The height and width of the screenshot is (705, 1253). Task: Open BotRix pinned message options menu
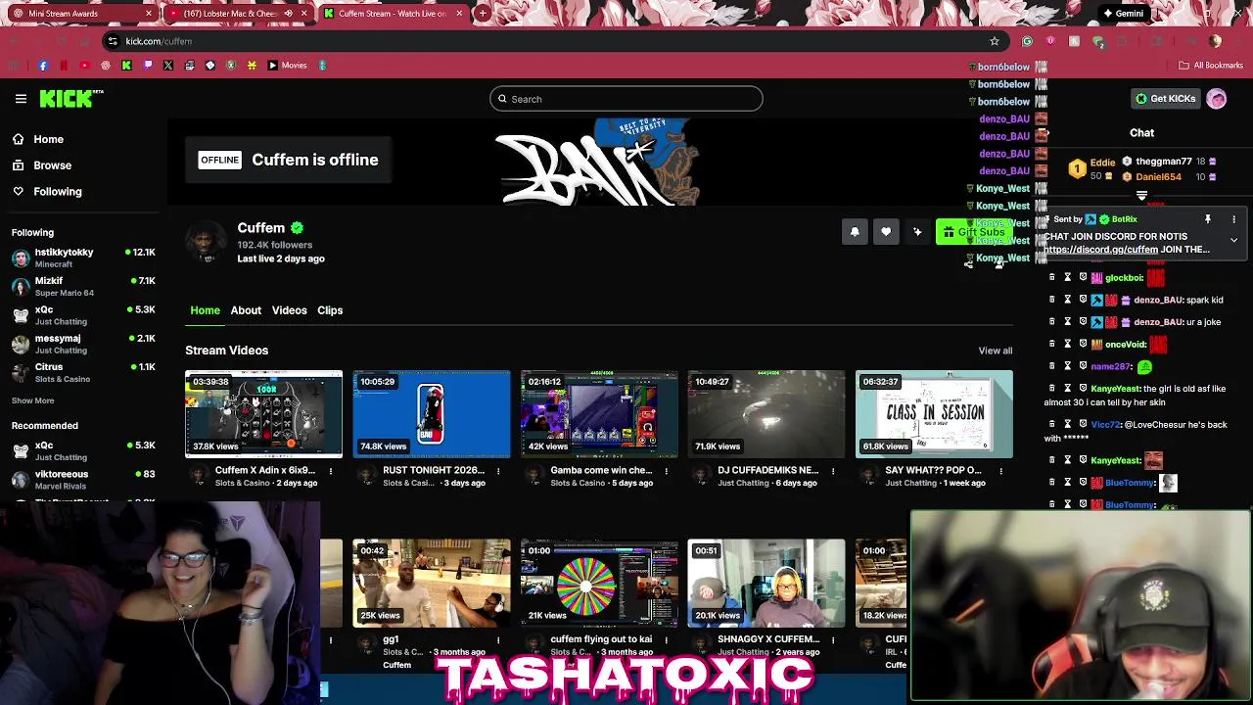coord(1233,219)
